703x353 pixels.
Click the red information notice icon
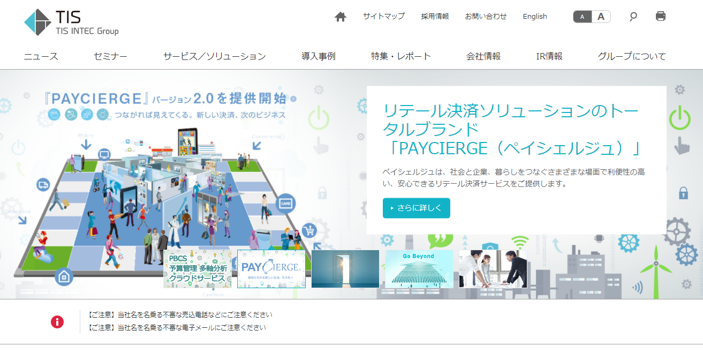pyautogui.click(x=57, y=321)
